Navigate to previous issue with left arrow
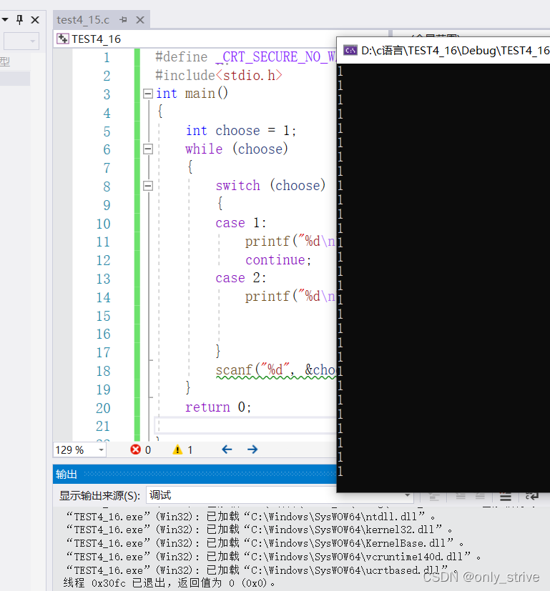Screen dimensions: 550x591 [227, 450]
